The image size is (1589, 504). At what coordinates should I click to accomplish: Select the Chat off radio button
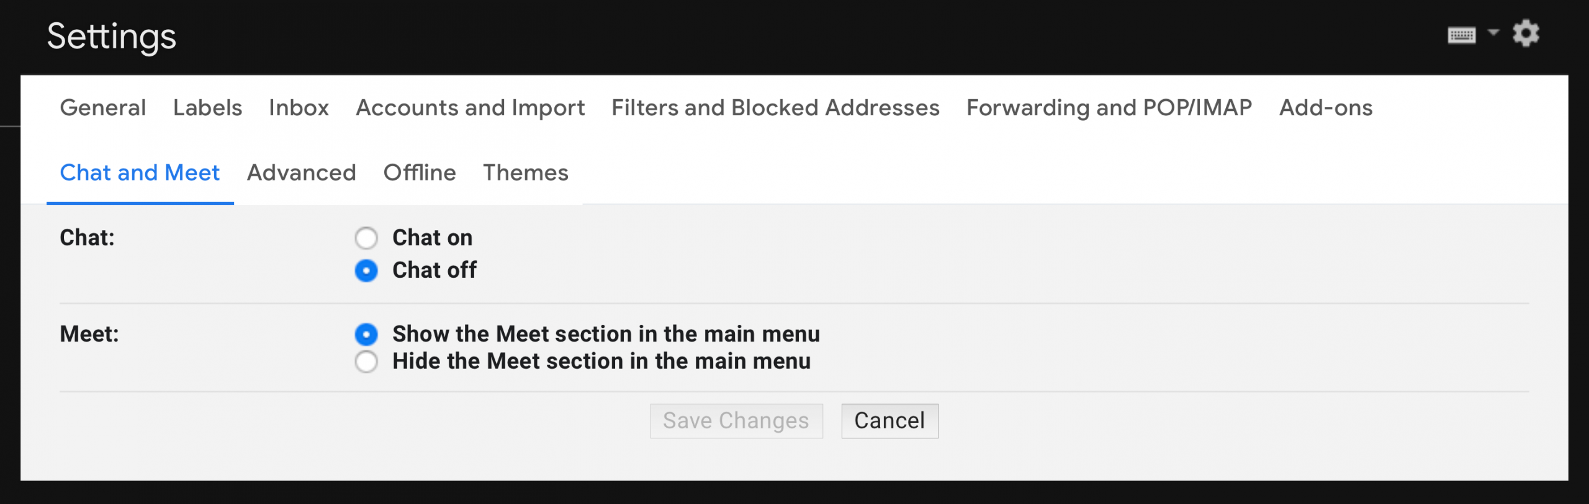pos(366,271)
